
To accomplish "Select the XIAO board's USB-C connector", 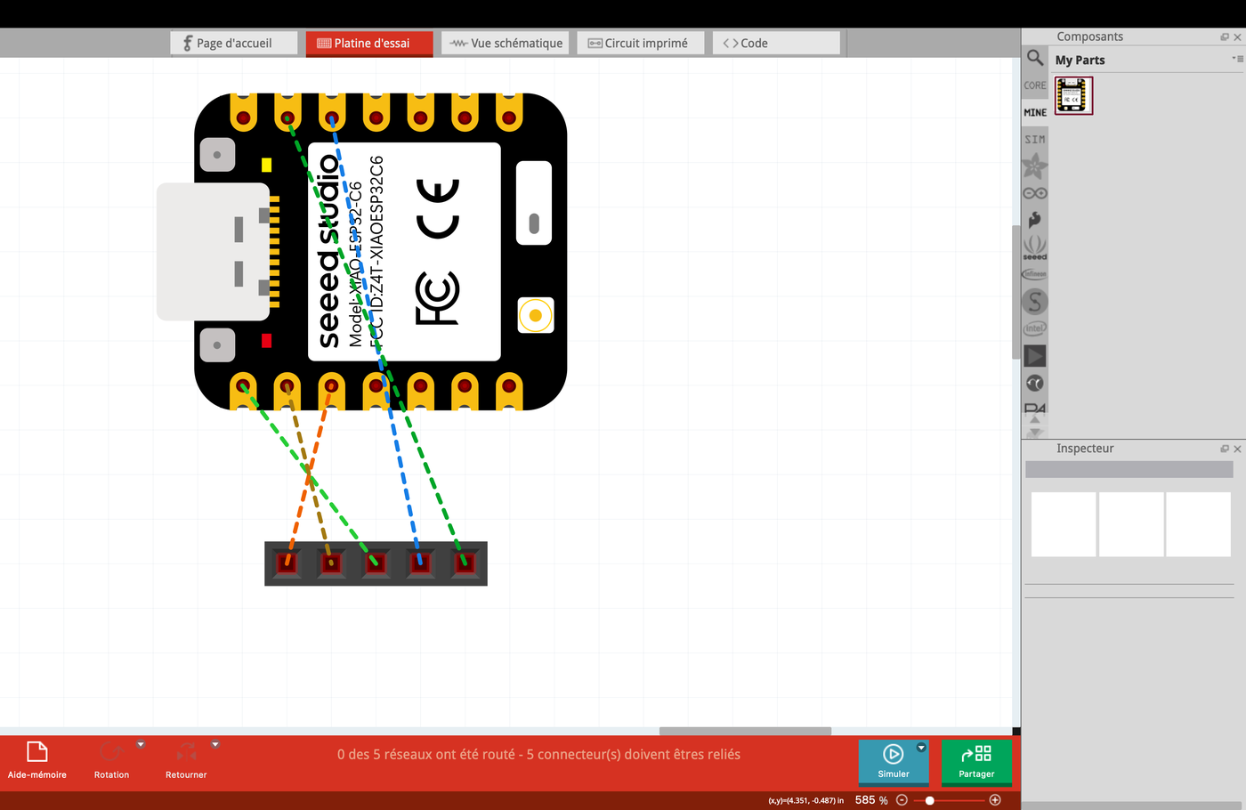I will pos(214,252).
